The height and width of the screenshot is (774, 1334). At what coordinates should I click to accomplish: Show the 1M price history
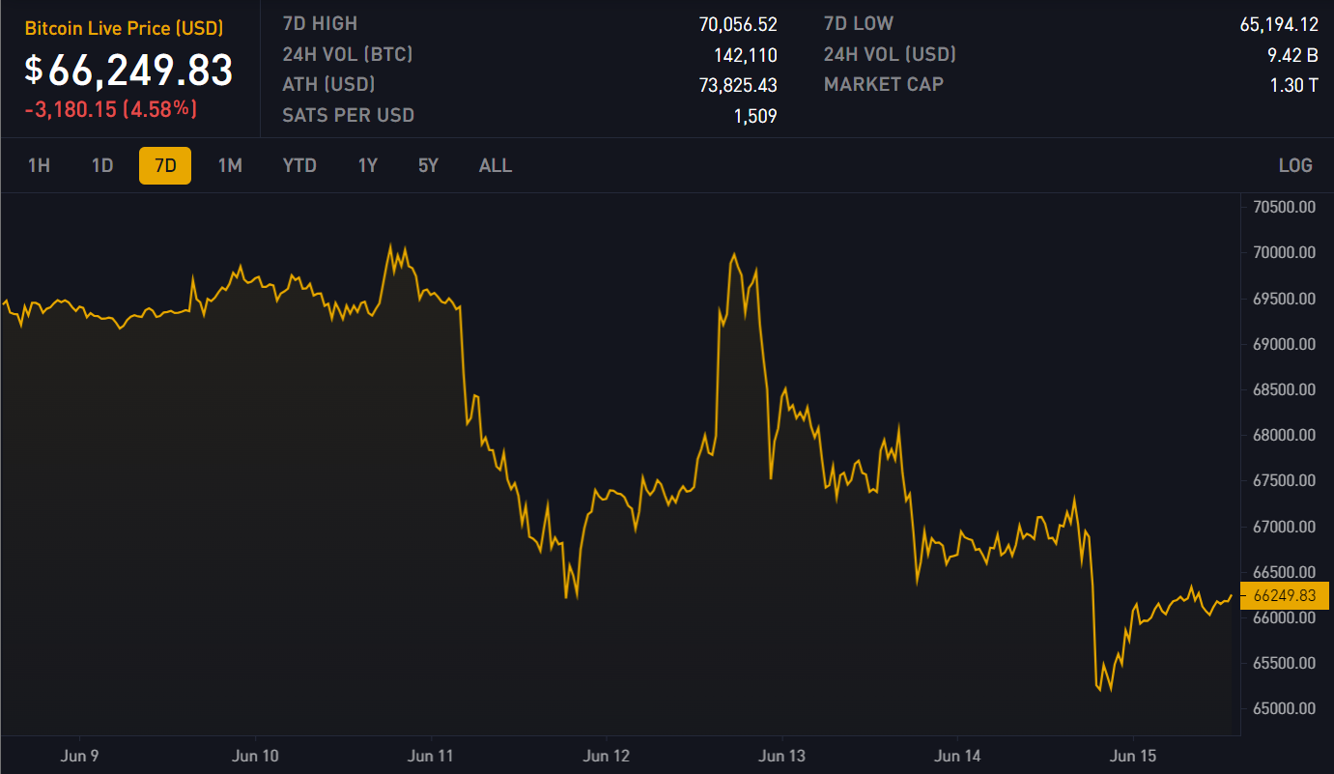pyautogui.click(x=230, y=165)
